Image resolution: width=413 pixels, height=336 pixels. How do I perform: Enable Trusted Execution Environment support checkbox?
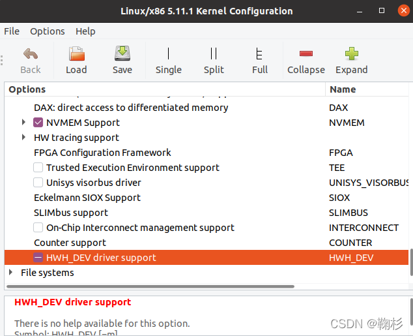(x=38, y=168)
